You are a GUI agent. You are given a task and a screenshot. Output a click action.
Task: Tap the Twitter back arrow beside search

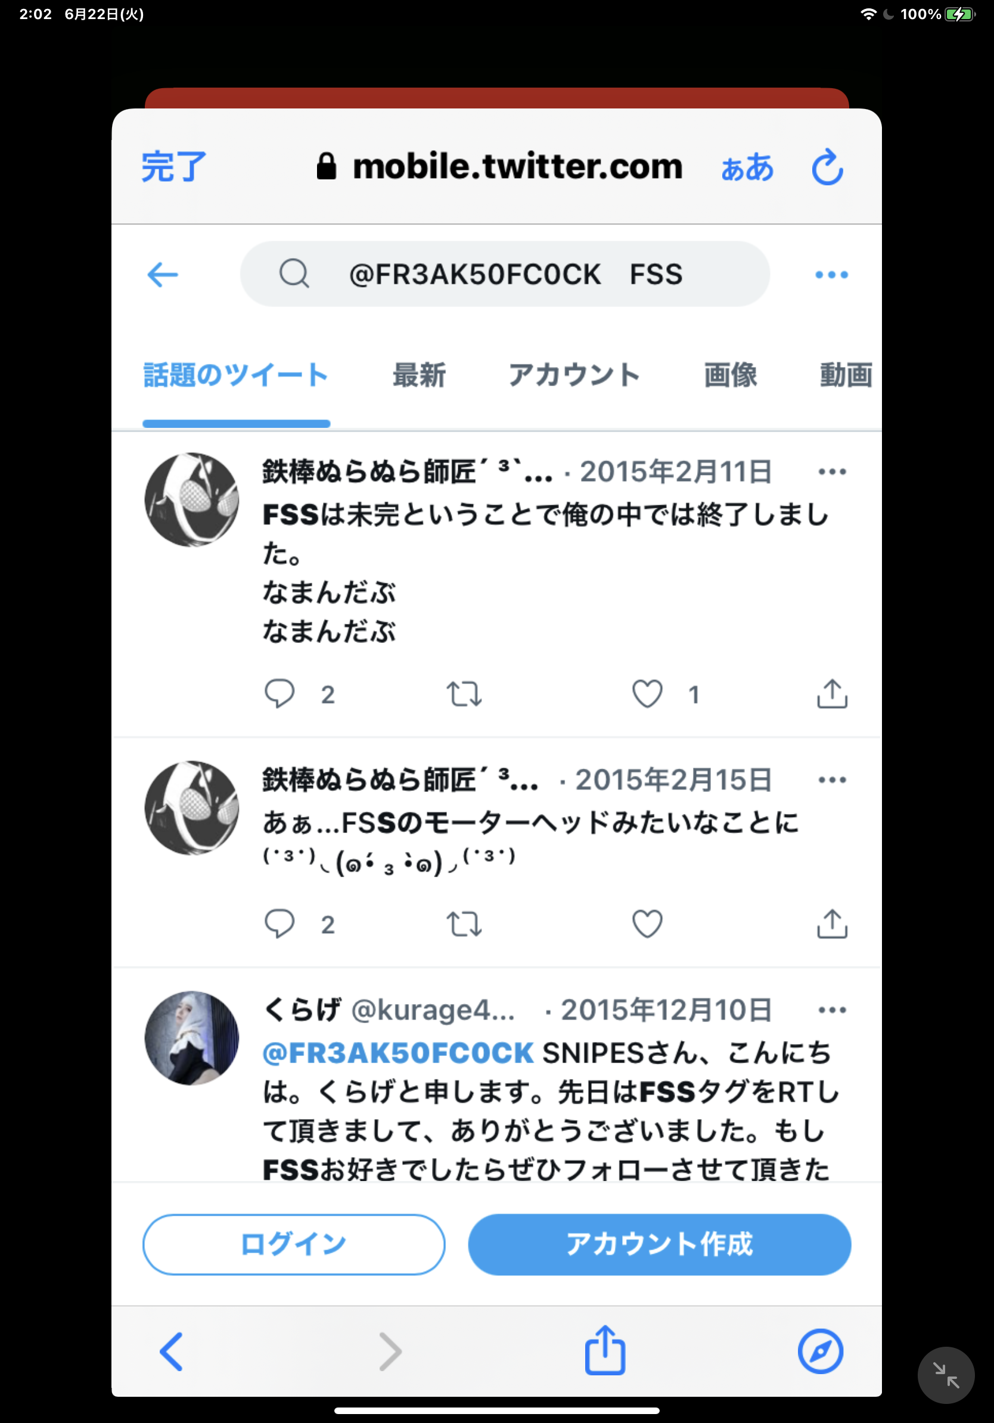click(163, 275)
